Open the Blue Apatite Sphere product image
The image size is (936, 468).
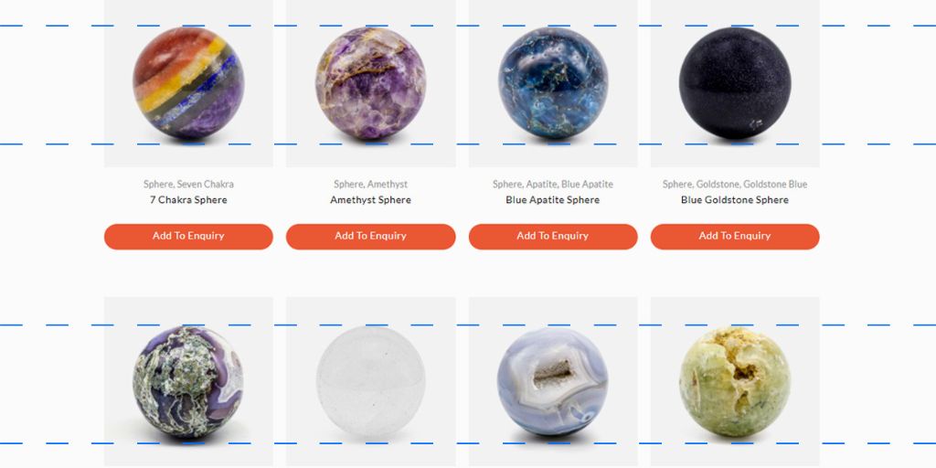553,83
